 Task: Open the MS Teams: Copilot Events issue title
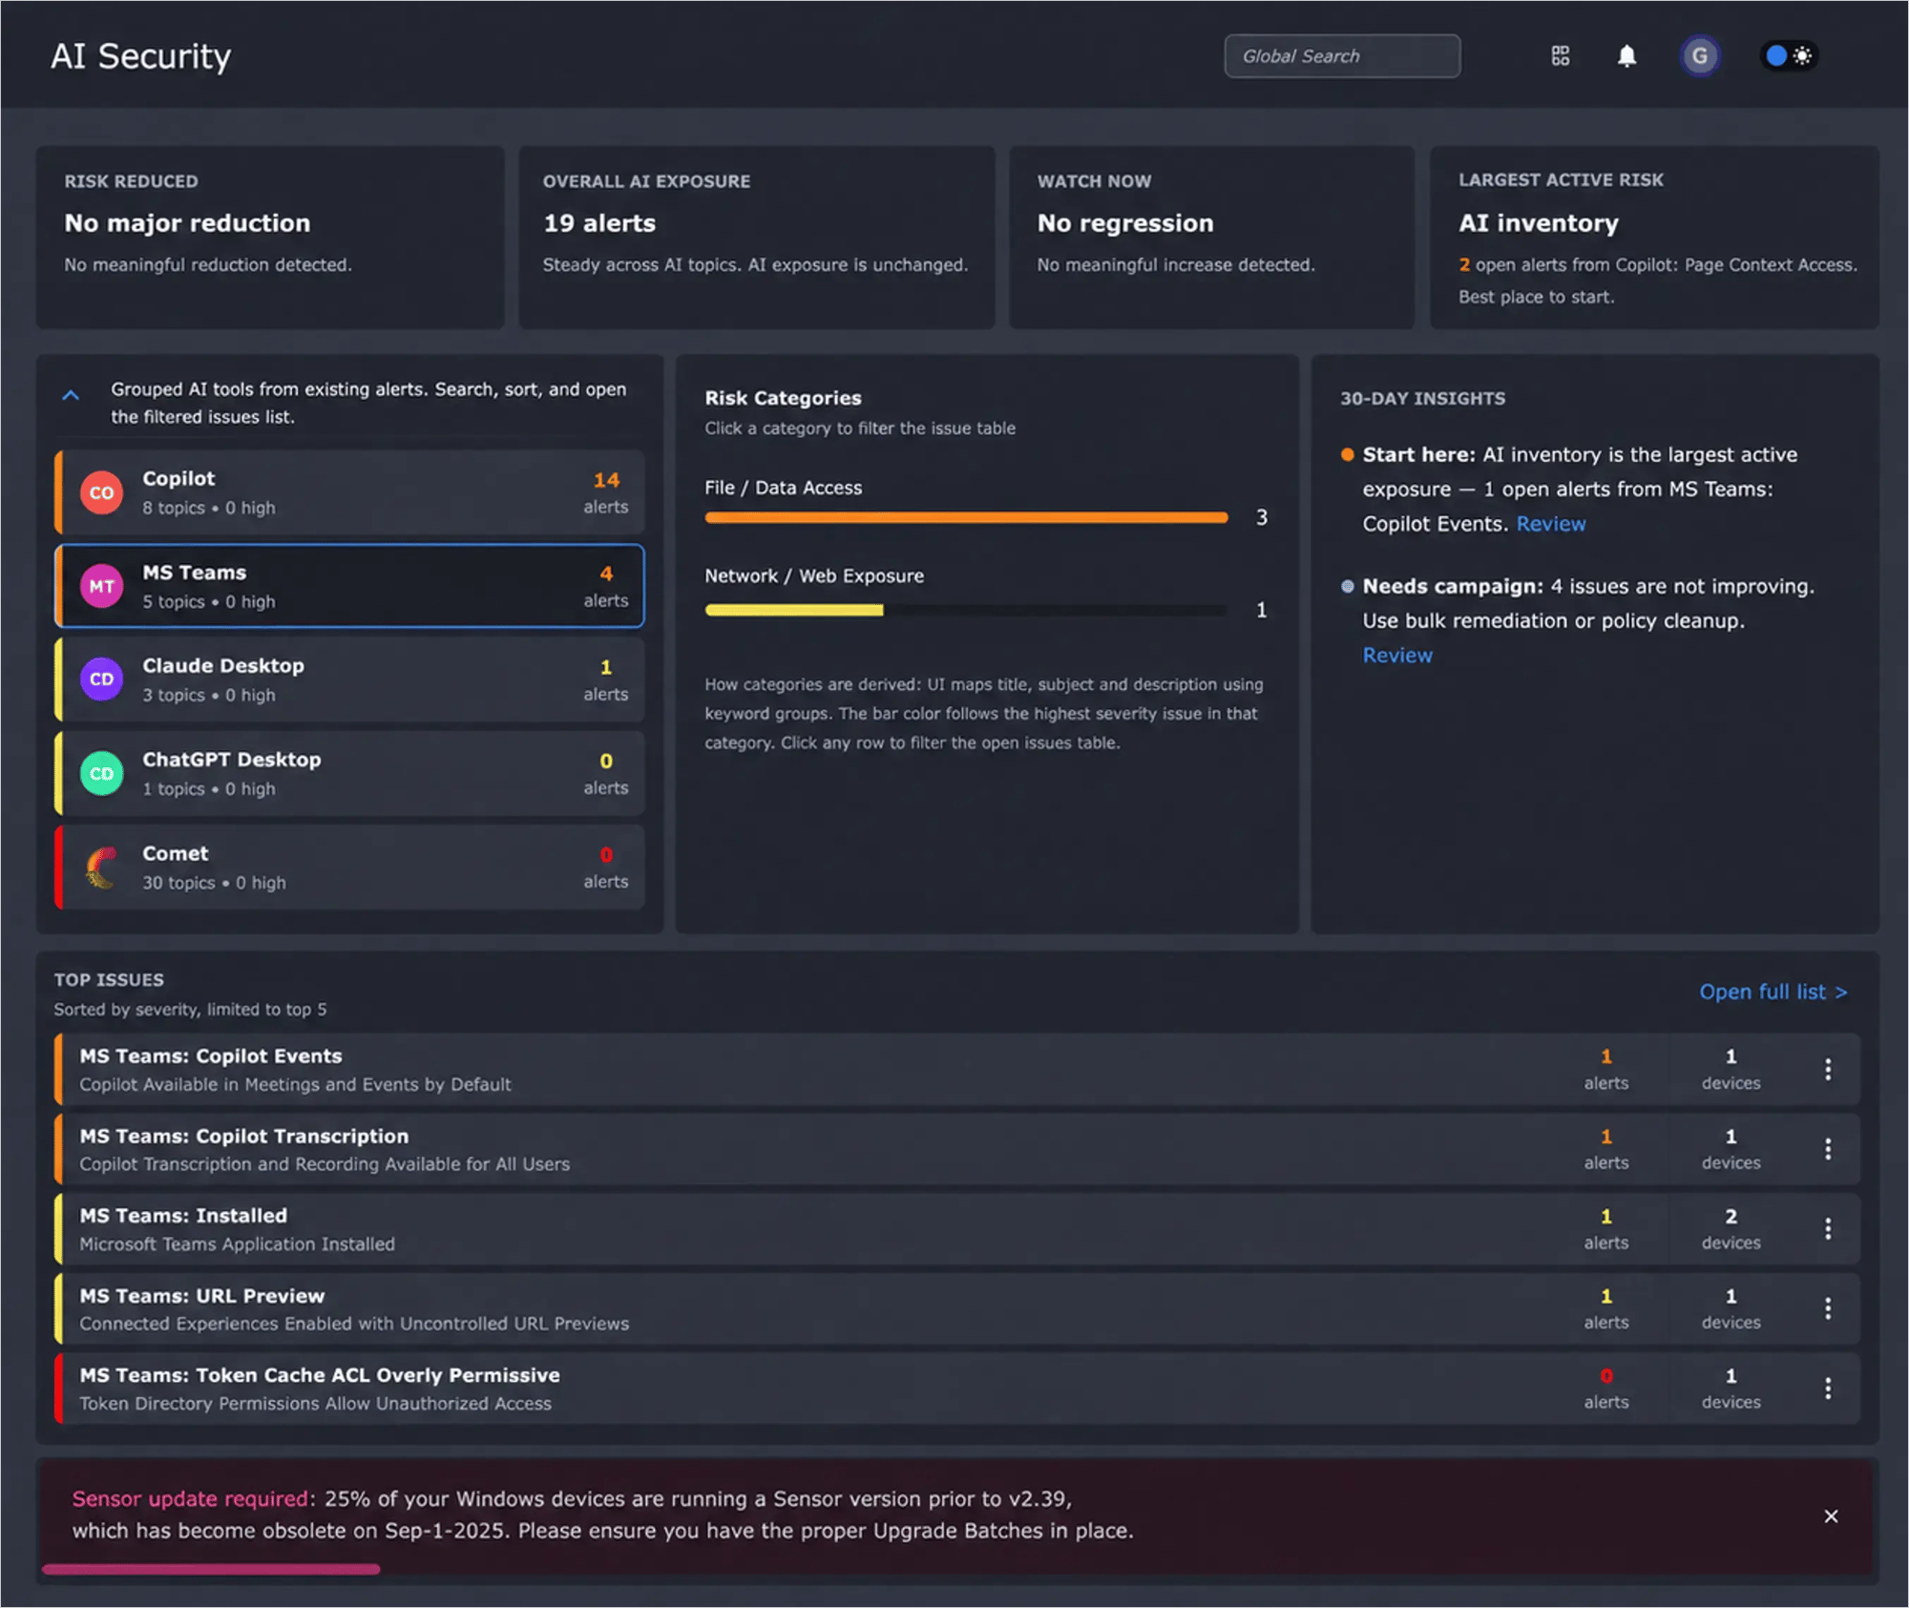[x=211, y=1056]
